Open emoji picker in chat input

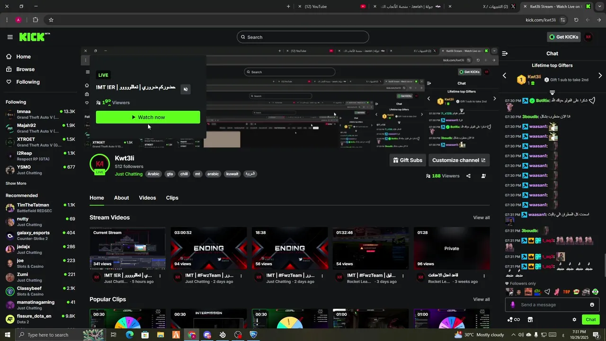click(x=592, y=305)
